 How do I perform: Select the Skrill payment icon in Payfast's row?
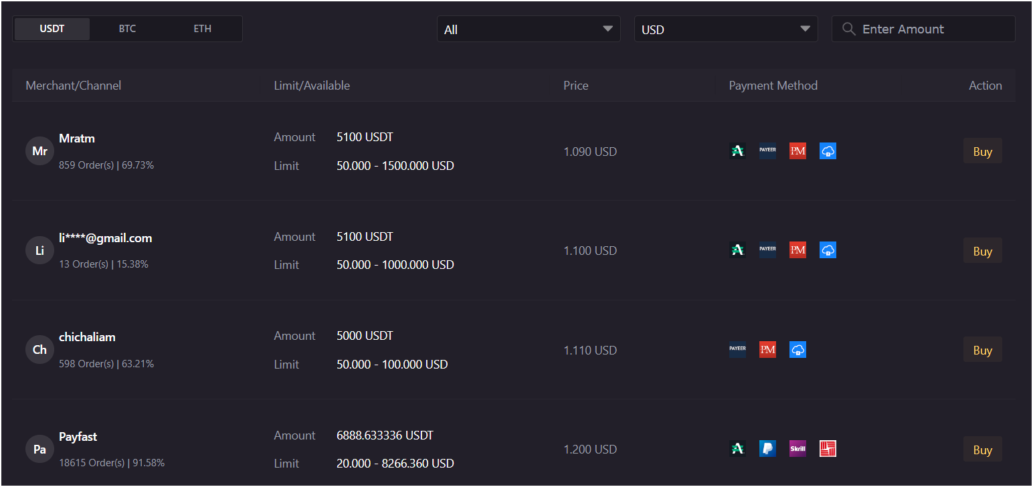click(797, 448)
